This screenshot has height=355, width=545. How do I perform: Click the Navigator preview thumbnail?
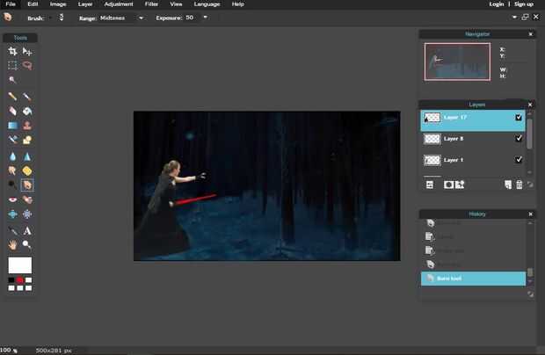point(457,62)
